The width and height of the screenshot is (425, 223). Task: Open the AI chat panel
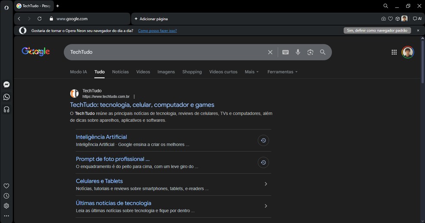pos(417,19)
